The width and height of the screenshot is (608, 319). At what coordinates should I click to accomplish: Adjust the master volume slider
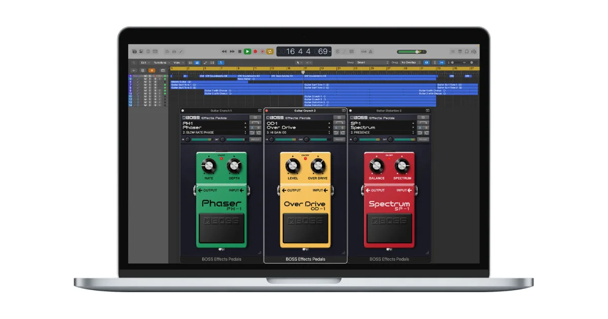[411, 52]
